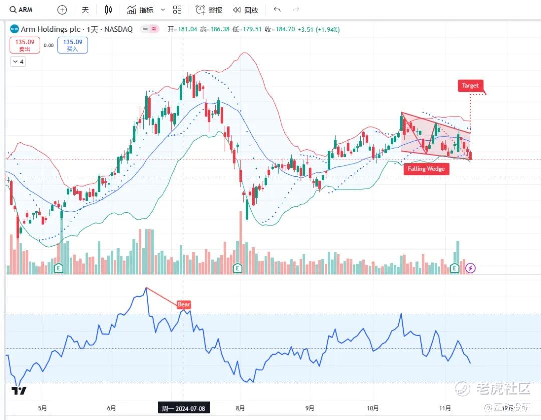Click the 11月 time axis label

point(445,408)
